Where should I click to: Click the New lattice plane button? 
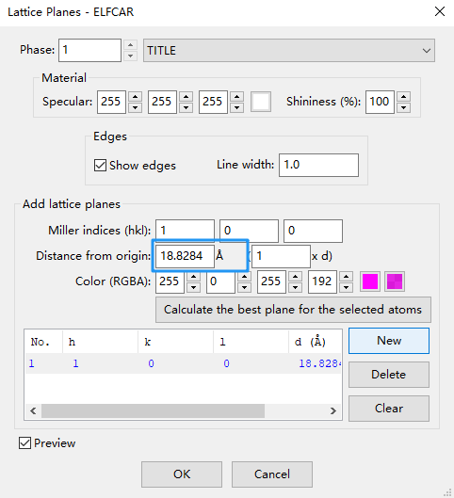click(389, 341)
